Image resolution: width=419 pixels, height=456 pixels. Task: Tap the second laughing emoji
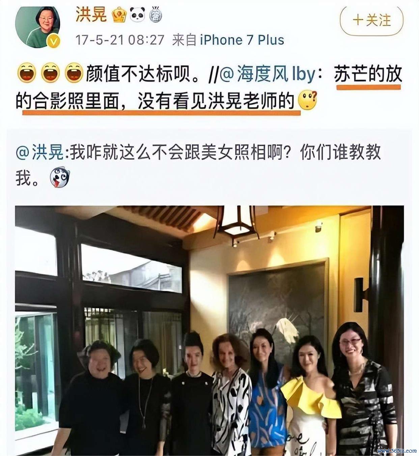50,73
